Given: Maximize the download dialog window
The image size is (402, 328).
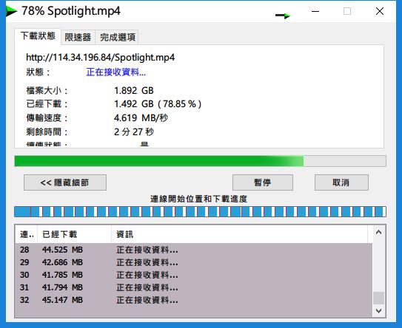Looking at the screenshot, I should click(347, 11).
